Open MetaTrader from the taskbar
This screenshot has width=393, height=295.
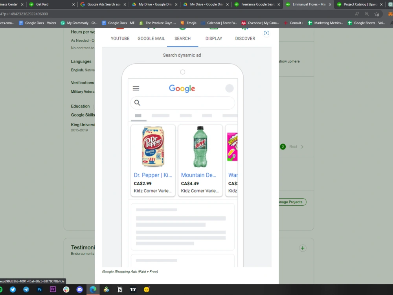pos(106,289)
